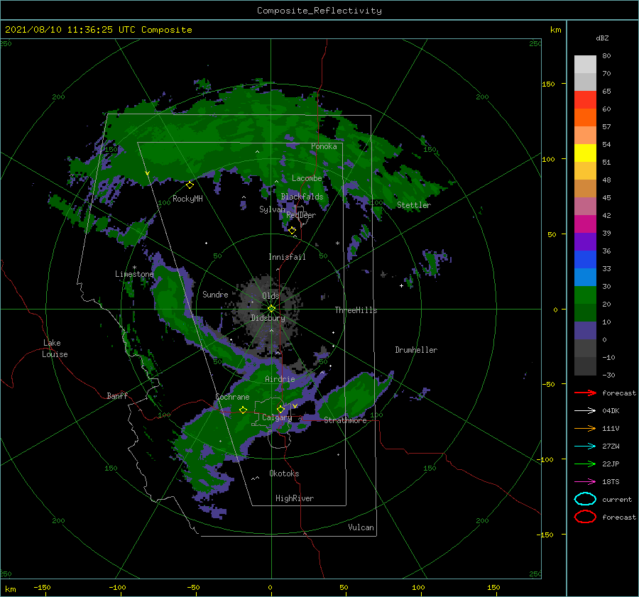
Task: Click the dBZ legend heading
Action: (602, 38)
